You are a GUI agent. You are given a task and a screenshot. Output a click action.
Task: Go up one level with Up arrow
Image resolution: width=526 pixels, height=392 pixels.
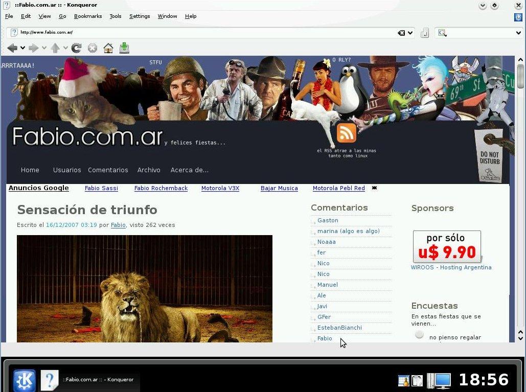[x=55, y=48]
